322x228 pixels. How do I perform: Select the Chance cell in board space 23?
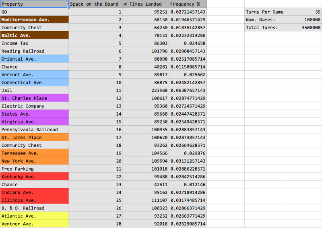point(35,185)
